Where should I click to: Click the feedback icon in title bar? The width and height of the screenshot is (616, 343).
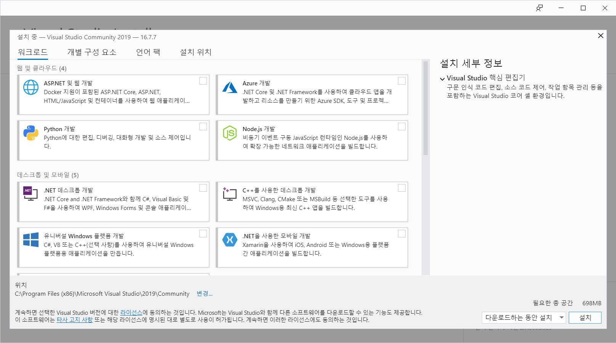point(539,8)
